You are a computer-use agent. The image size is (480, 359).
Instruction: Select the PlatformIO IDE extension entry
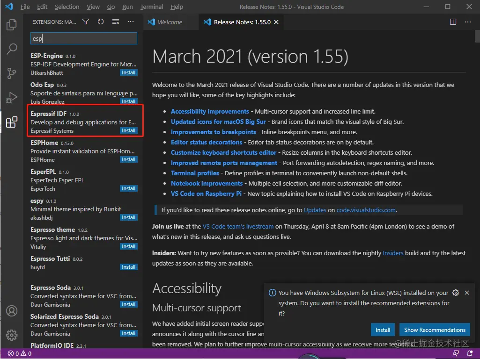pyautogui.click(x=83, y=345)
